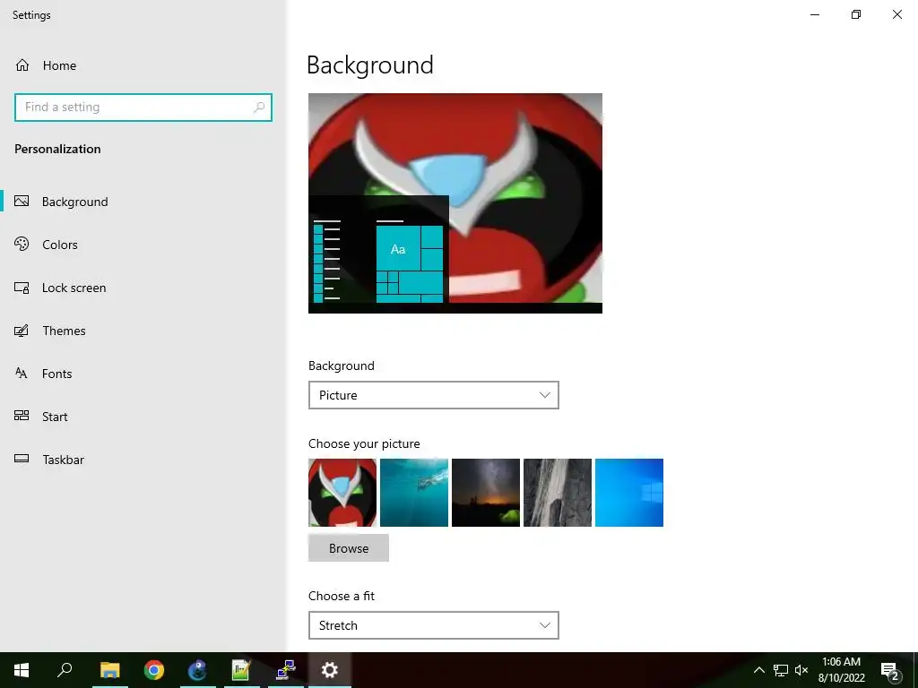918x688 pixels.
Task: Choose the blue Windows logo picture thumbnail
Action: pos(629,493)
